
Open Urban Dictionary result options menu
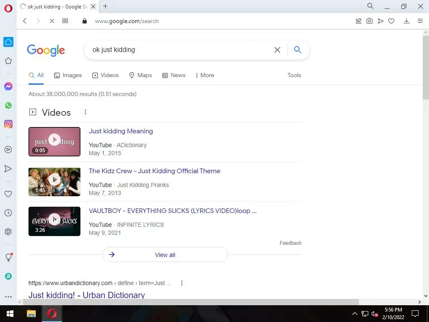[182, 283]
